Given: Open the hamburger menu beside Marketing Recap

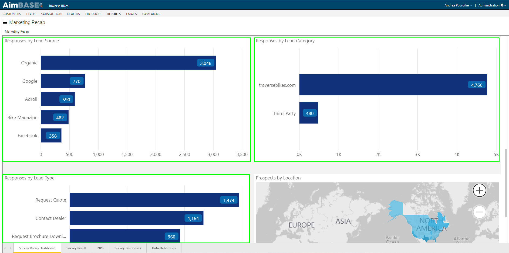Looking at the screenshot, I should point(5,22).
